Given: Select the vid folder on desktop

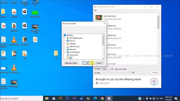Looking at the screenshot, I should [25, 55].
